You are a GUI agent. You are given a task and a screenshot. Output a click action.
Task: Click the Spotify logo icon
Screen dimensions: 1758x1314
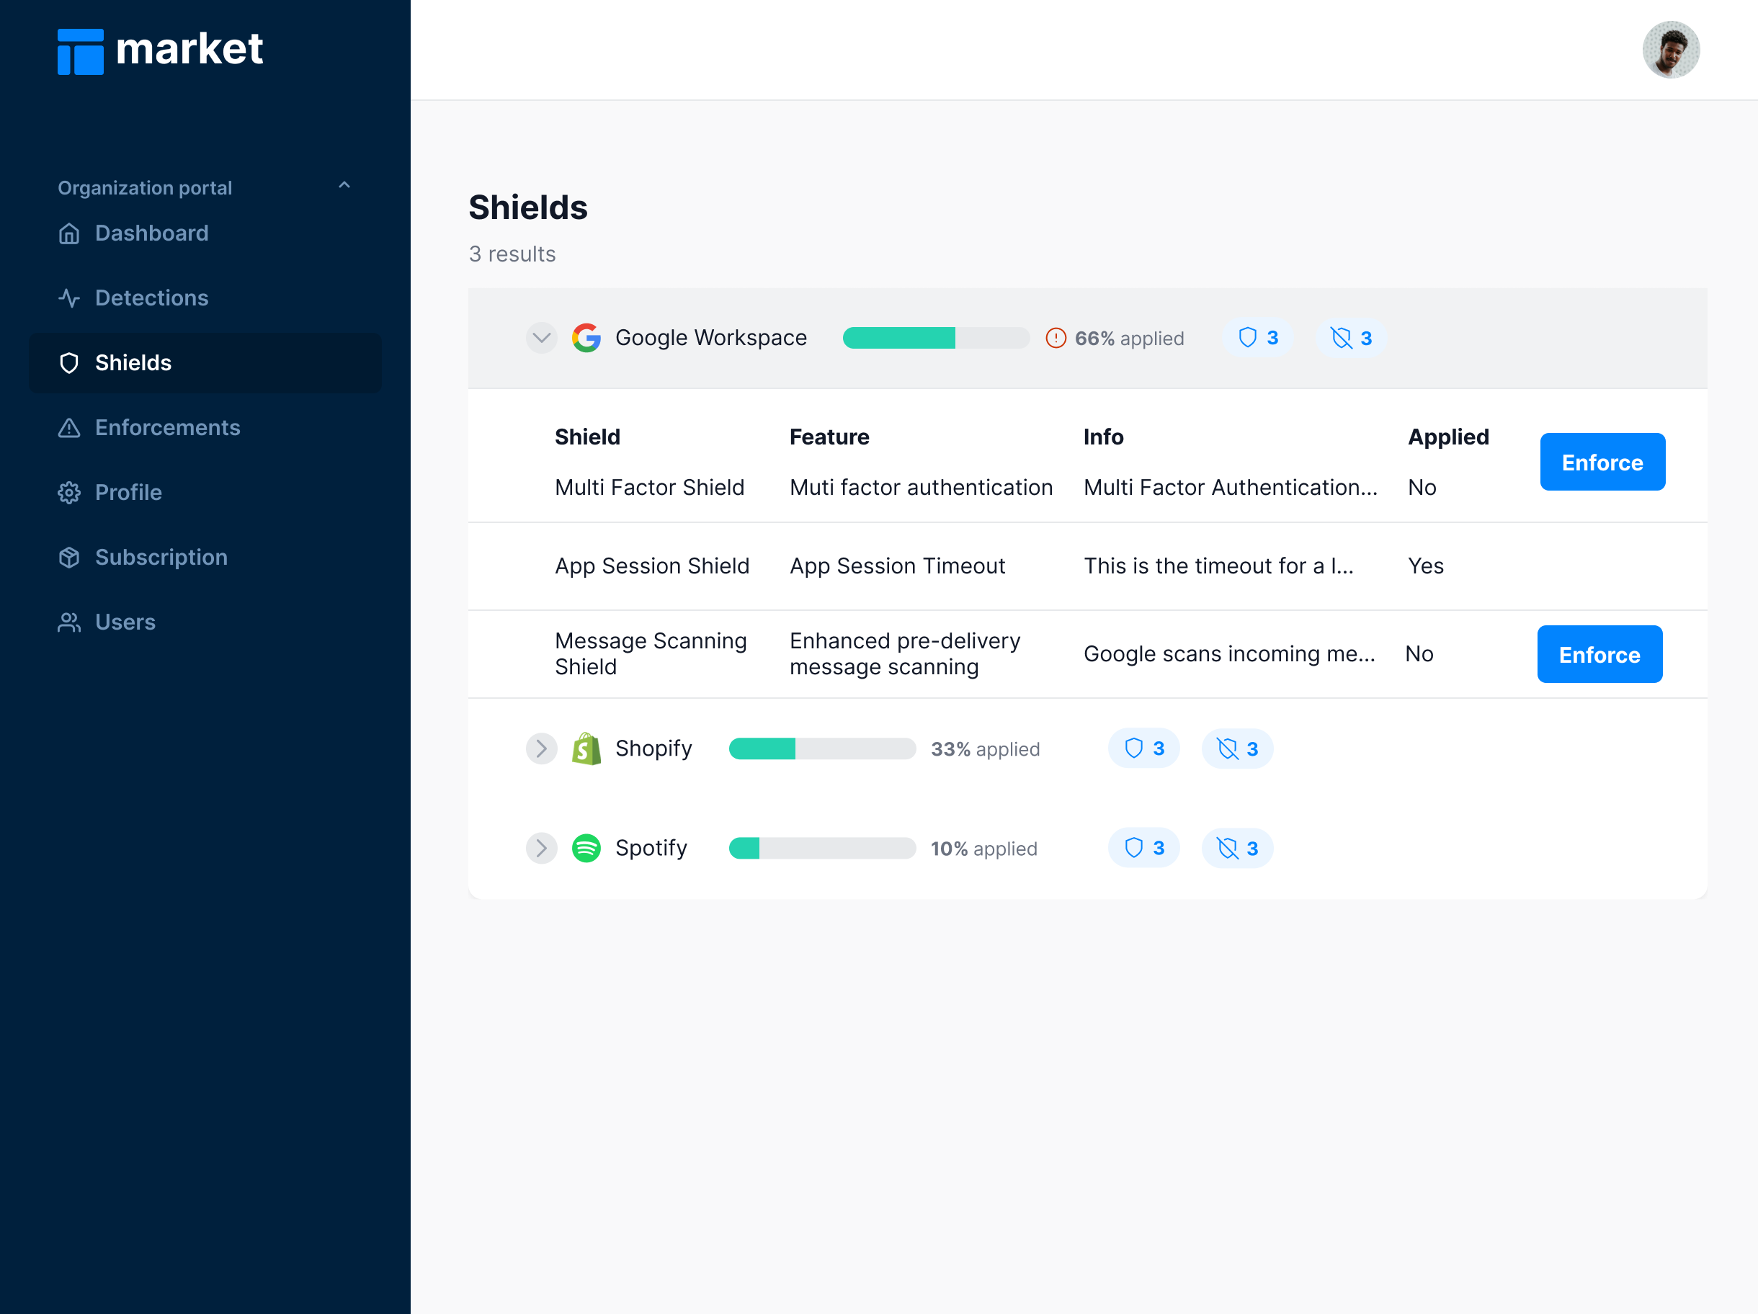click(586, 848)
